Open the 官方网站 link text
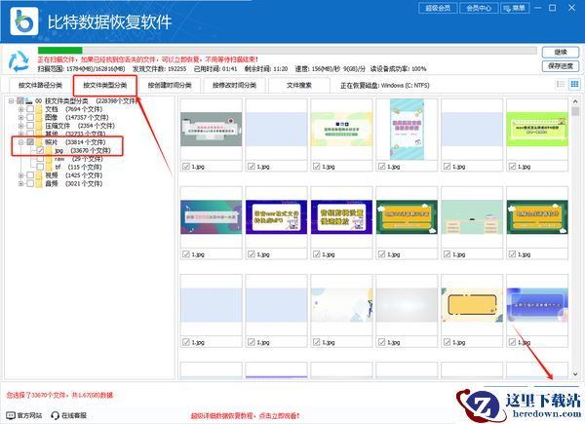 [x=29, y=415]
